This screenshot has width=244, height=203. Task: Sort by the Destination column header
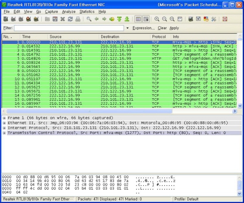point(125,37)
